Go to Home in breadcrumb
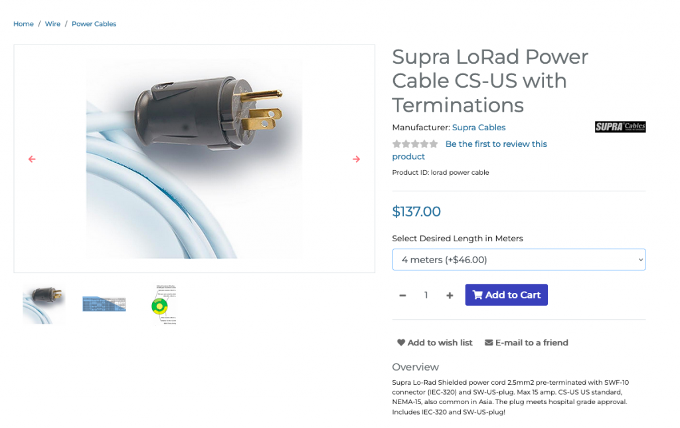Image resolution: width=680 pixels, height=428 pixels. 23,24
